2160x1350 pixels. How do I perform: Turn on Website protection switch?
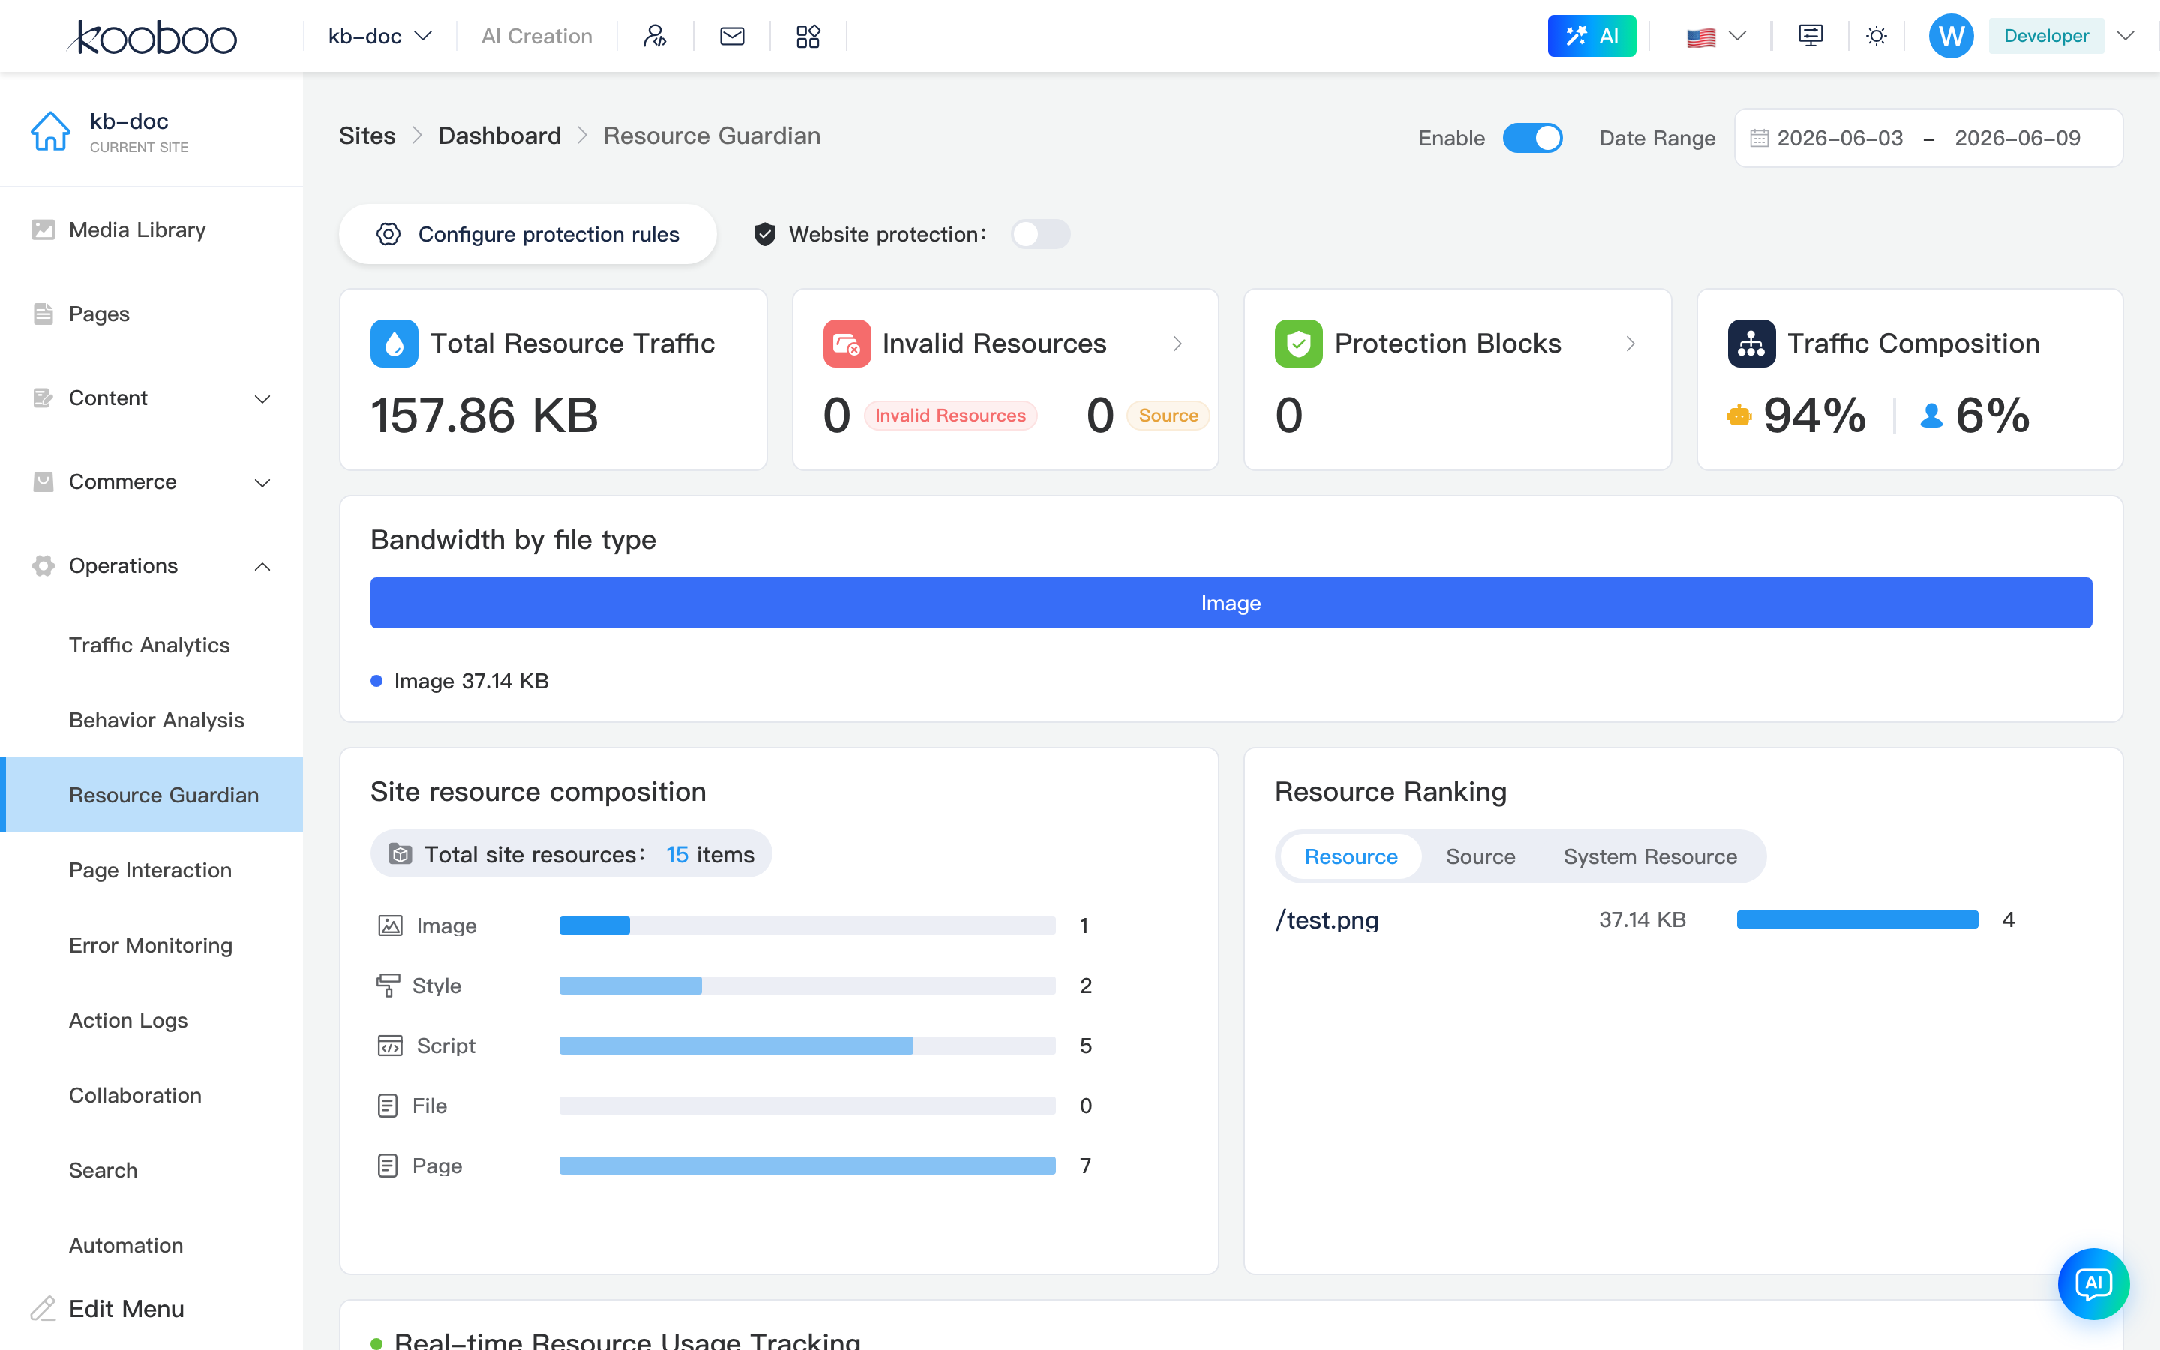[1041, 234]
